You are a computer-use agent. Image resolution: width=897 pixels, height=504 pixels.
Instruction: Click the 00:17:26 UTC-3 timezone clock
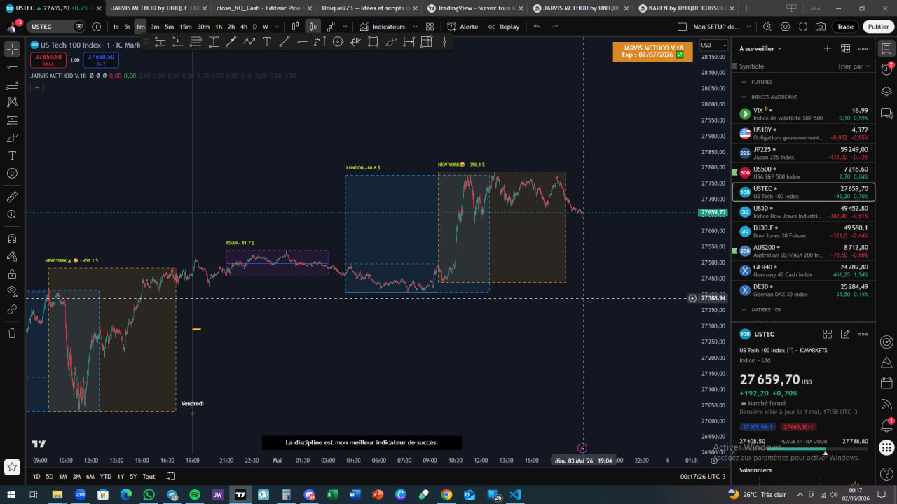pyautogui.click(x=703, y=477)
